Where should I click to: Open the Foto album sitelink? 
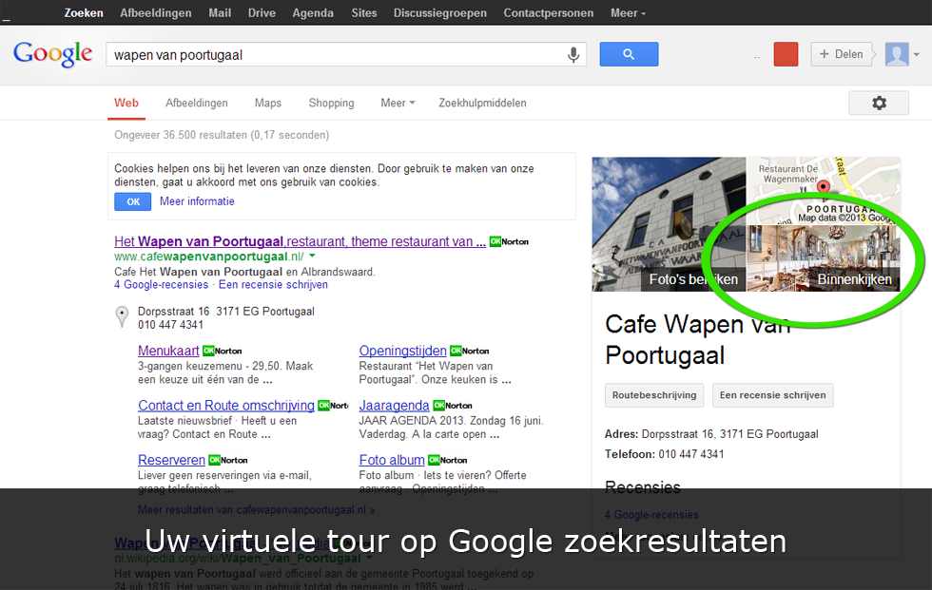tap(392, 460)
